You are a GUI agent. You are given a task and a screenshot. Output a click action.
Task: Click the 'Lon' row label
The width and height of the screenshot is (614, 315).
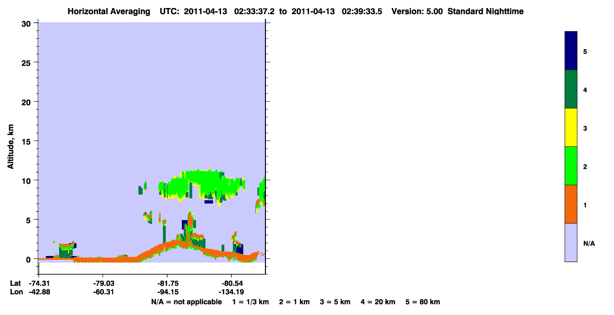(x=16, y=292)
